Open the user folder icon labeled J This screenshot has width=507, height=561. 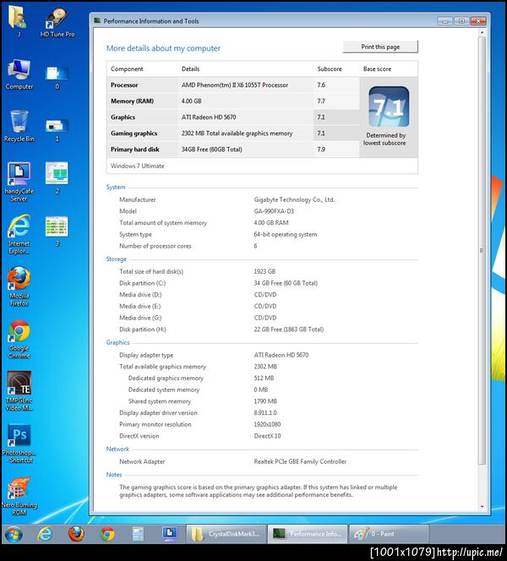coord(19,23)
